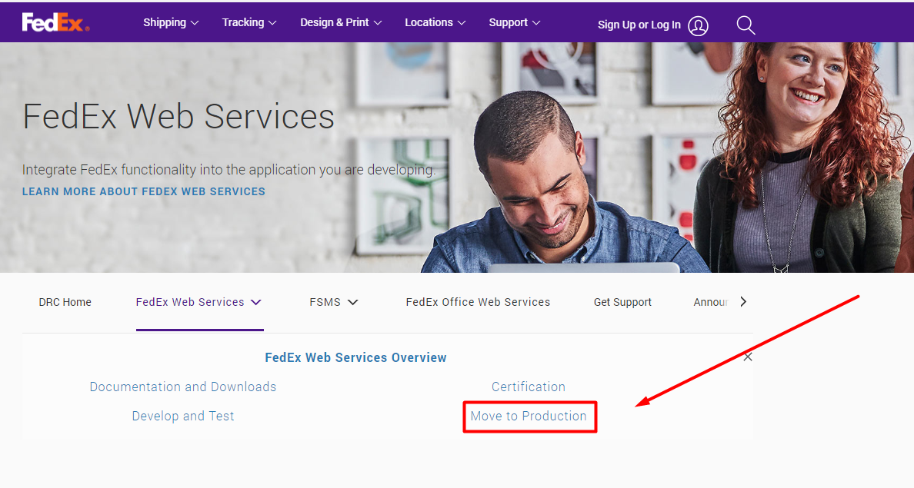Expand the Tracking dropdown menu
The image size is (914, 488).
point(249,23)
